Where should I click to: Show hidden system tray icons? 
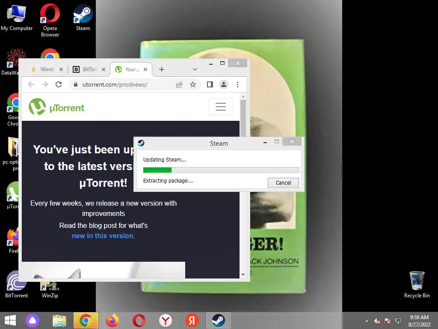tap(367, 321)
